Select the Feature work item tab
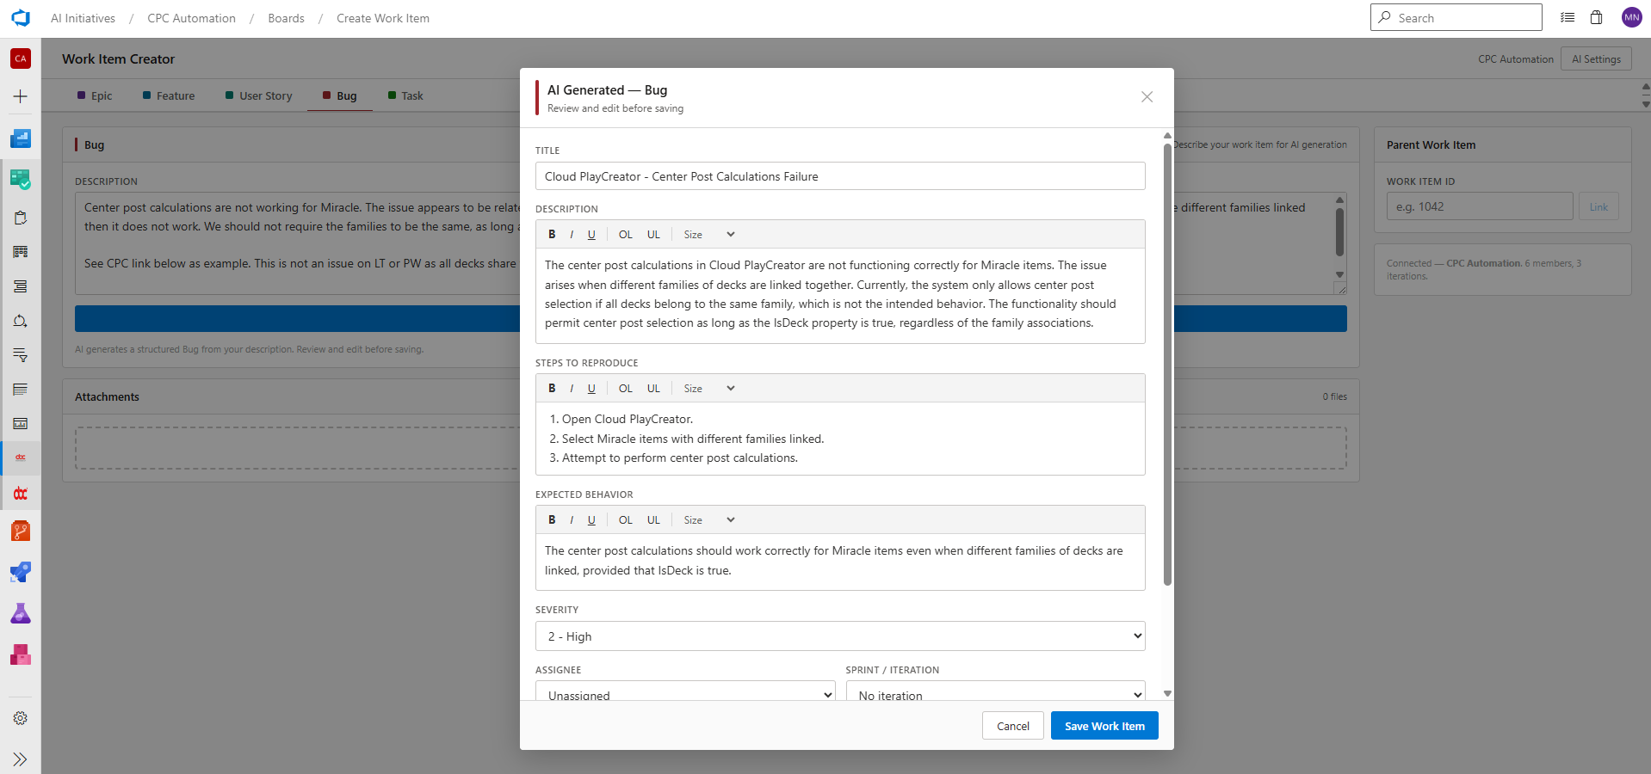Image resolution: width=1651 pixels, height=774 pixels. click(169, 95)
